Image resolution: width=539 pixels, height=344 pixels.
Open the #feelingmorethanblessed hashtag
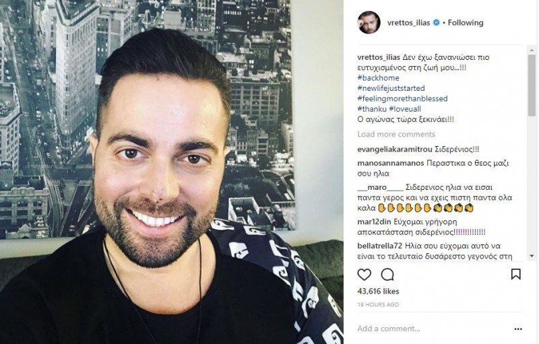pos(402,98)
